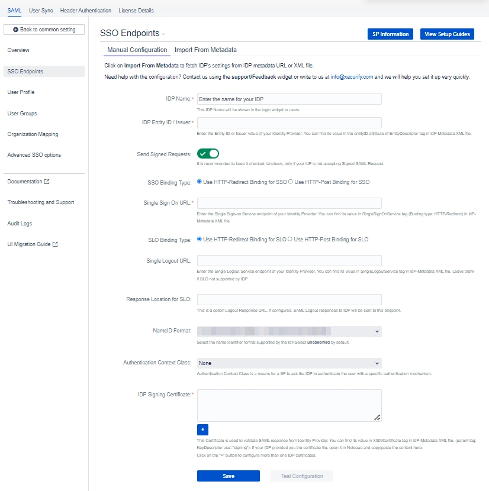
Task: Open the Documentation link
Action: pyautogui.click(x=25, y=182)
